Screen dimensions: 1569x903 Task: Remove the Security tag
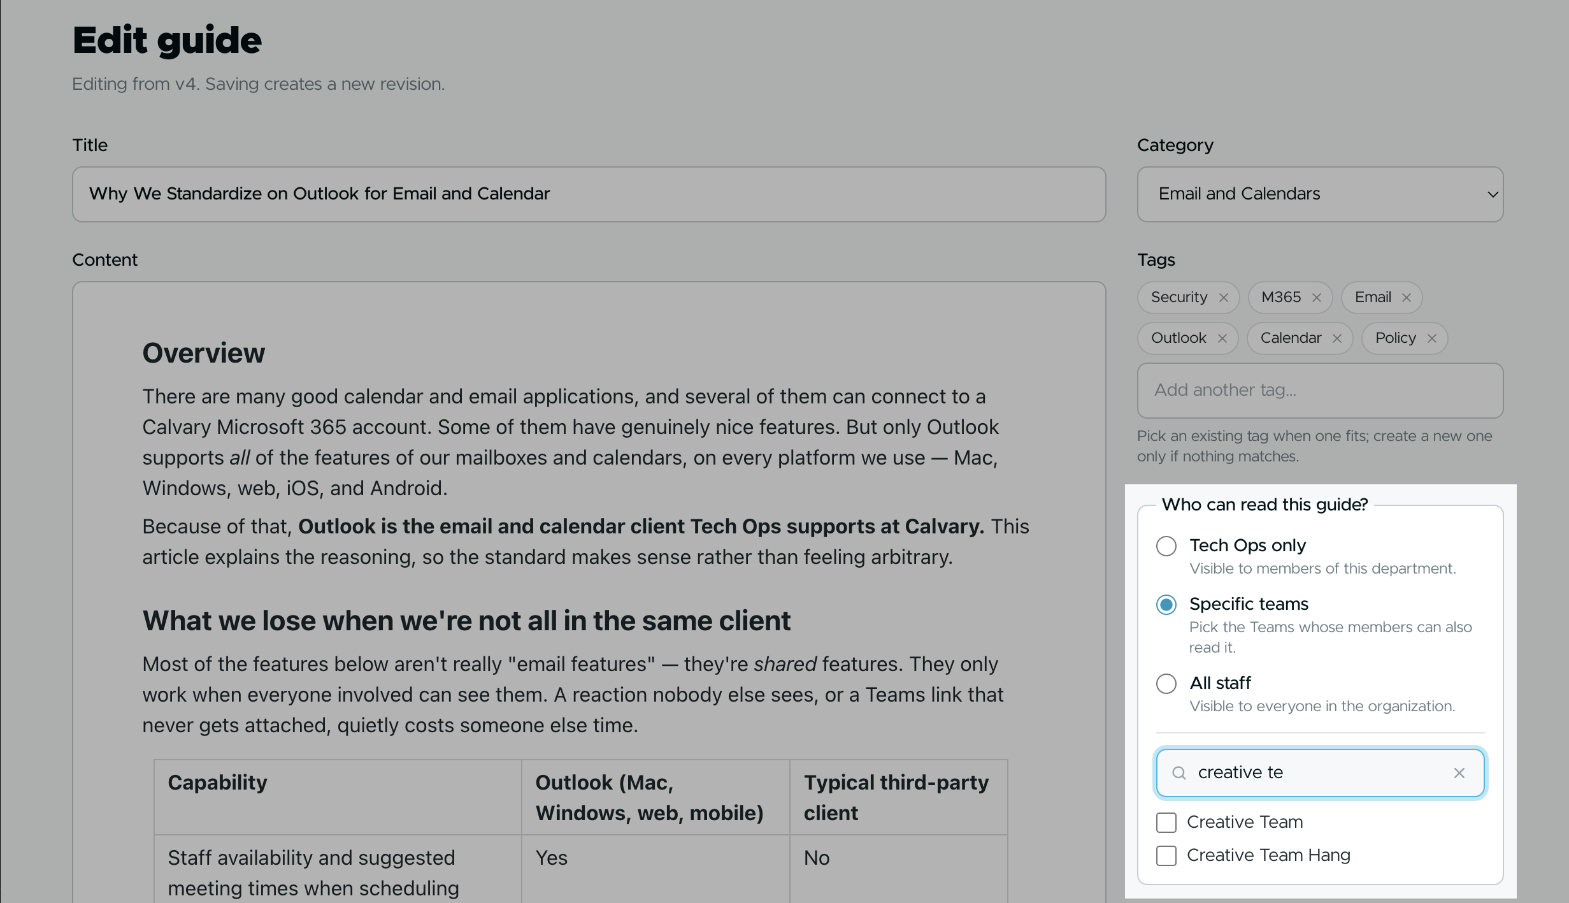pyautogui.click(x=1223, y=298)
